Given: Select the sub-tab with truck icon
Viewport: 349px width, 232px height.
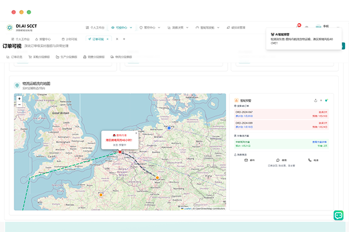Looking at the screenshot, I should point(121,57).
